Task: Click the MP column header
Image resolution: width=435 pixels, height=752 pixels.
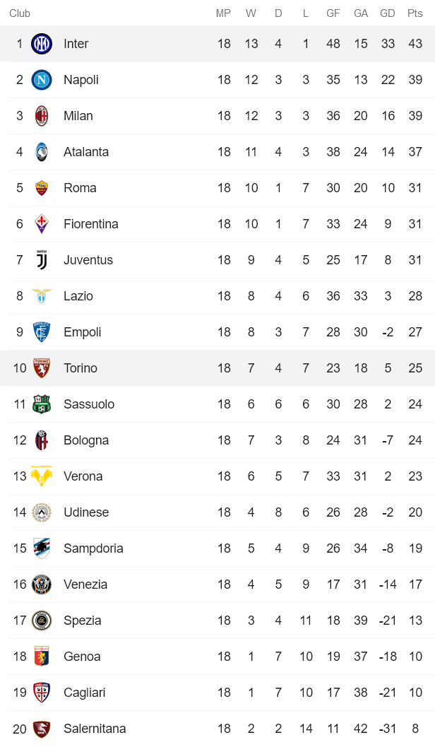Action: tap(224, 13)
